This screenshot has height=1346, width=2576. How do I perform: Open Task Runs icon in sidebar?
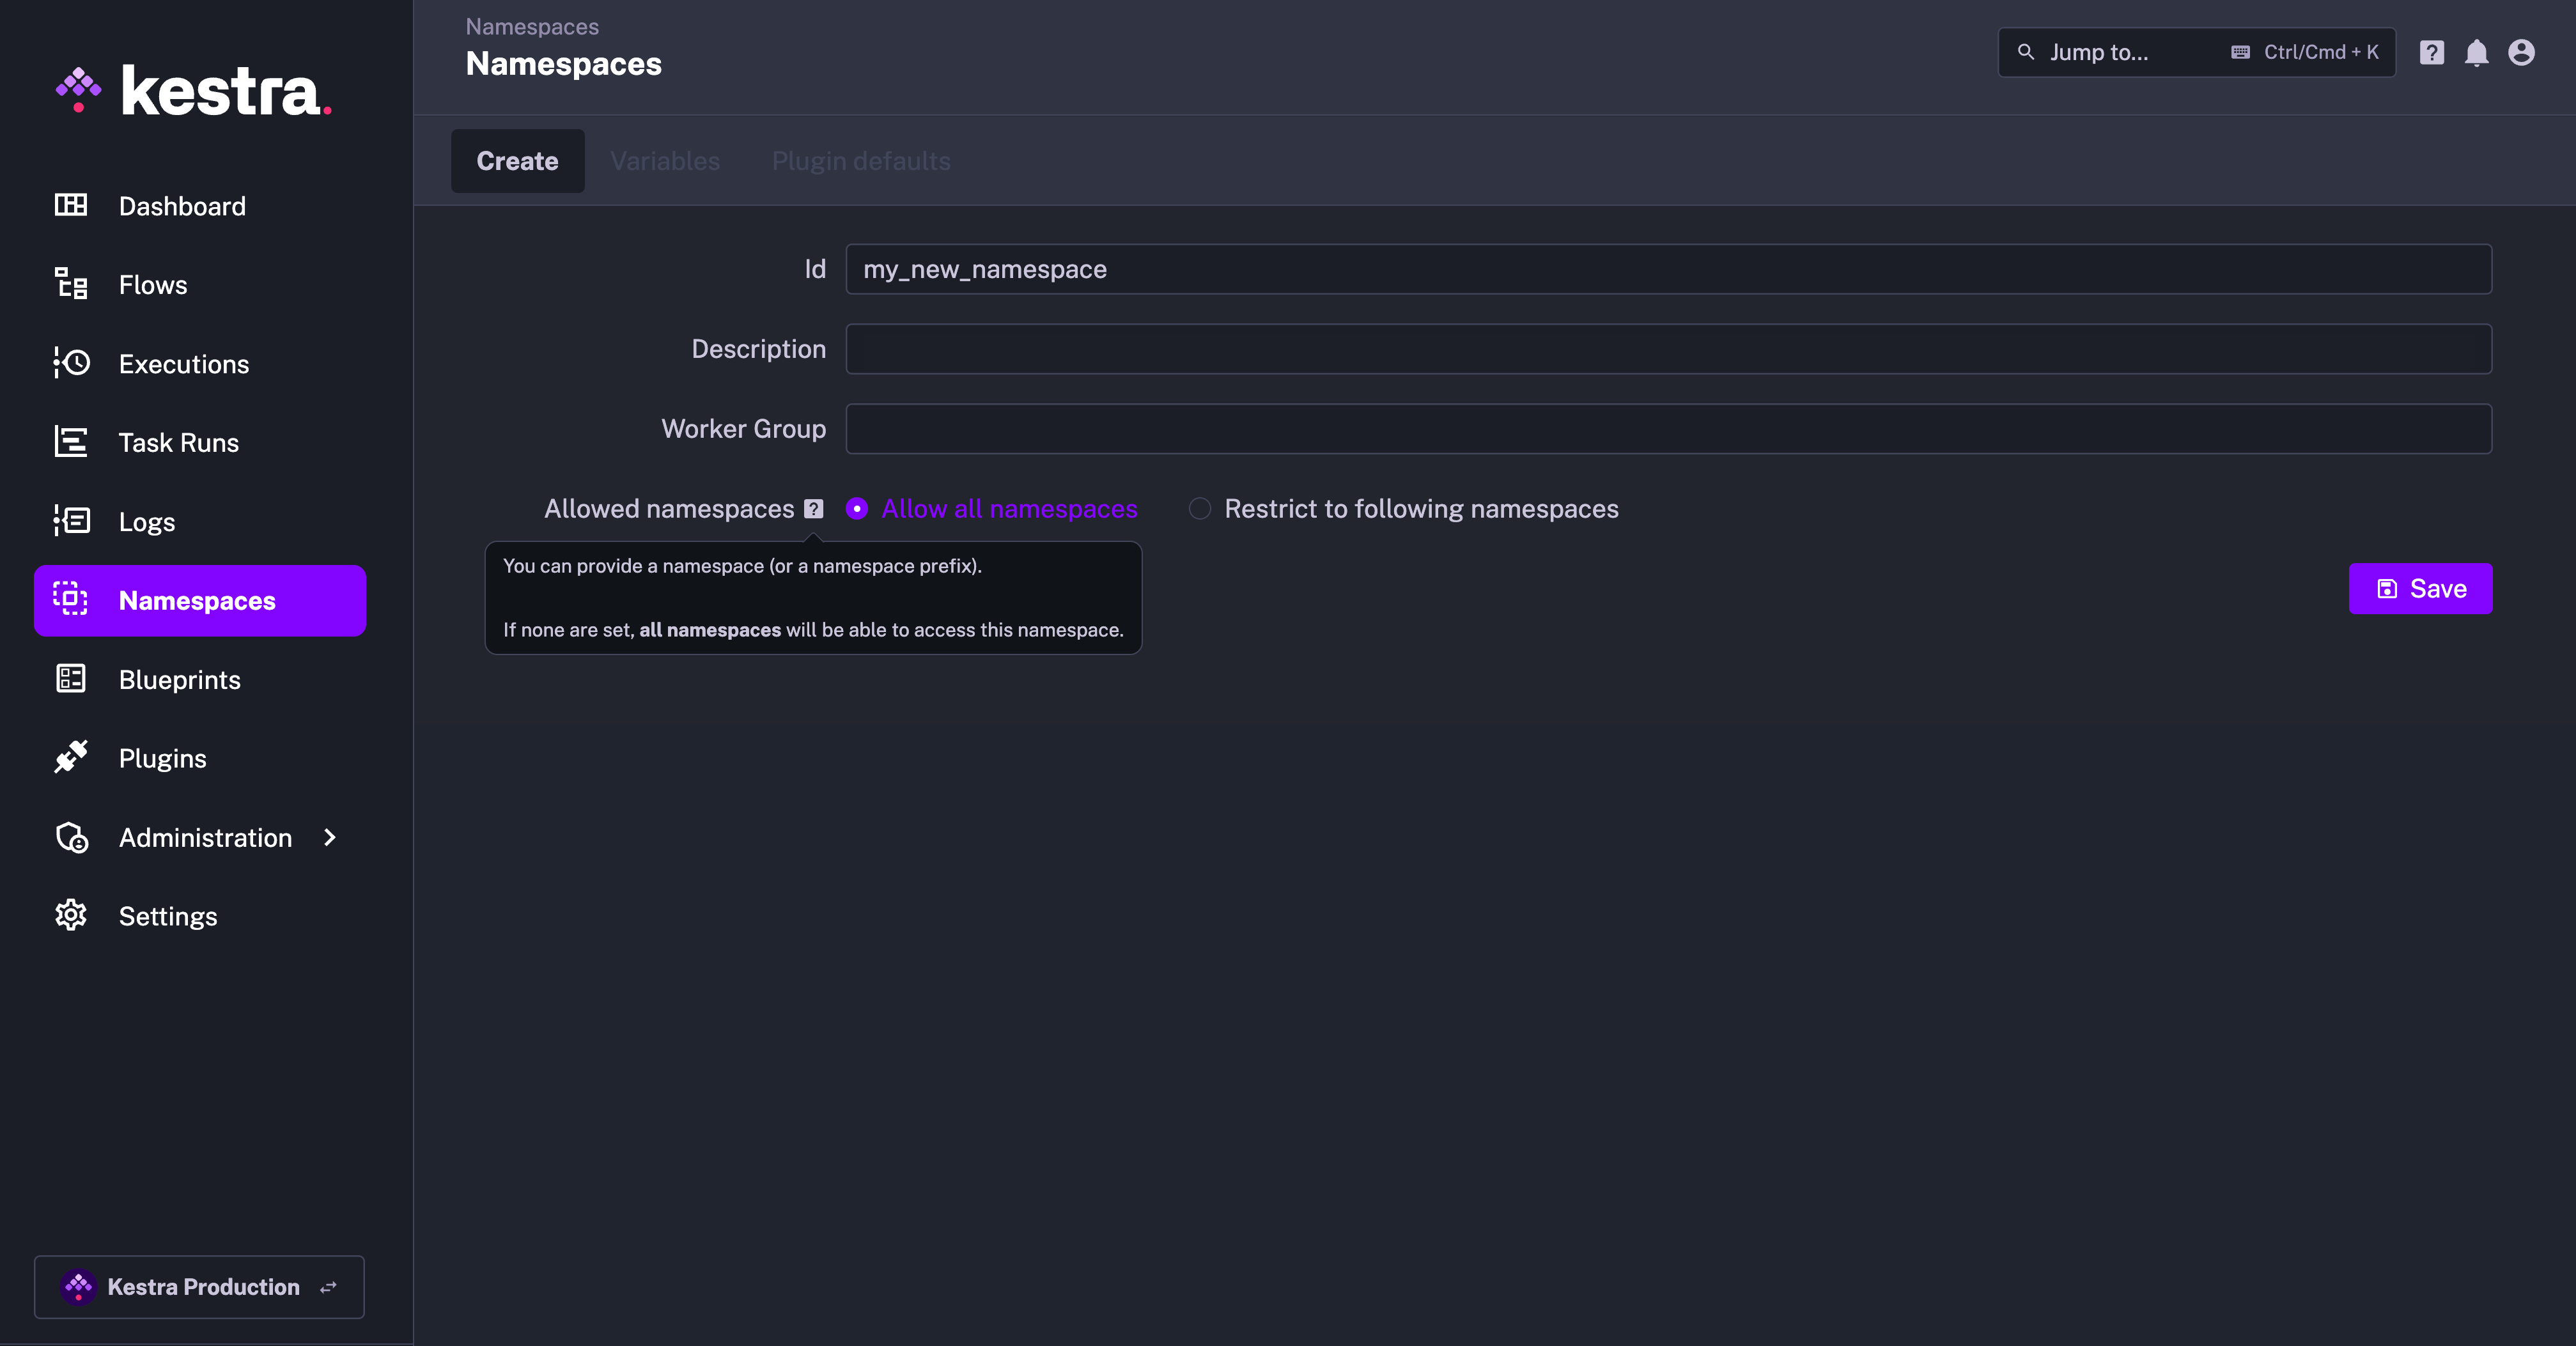tap(70, 442)
